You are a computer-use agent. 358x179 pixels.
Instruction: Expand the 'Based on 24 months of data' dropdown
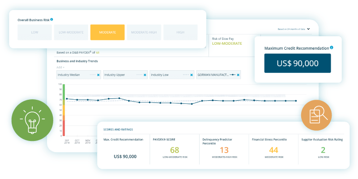pyautogui.click(x=309, y=29)
